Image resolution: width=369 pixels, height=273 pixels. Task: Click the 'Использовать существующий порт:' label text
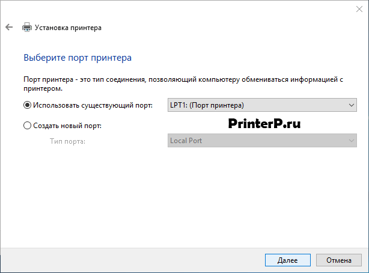tap(93, 105)
